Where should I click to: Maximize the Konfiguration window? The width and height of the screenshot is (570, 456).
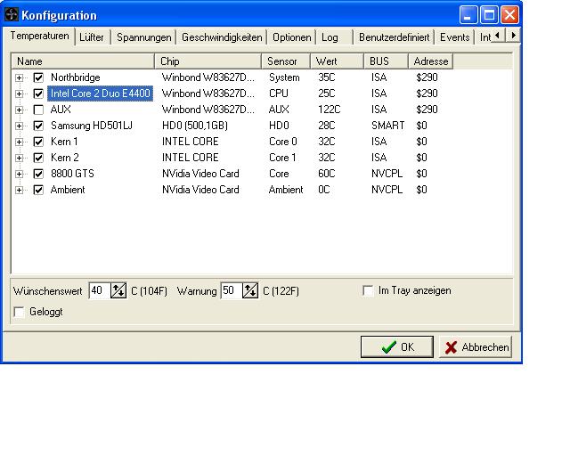[x=489, y=15]
